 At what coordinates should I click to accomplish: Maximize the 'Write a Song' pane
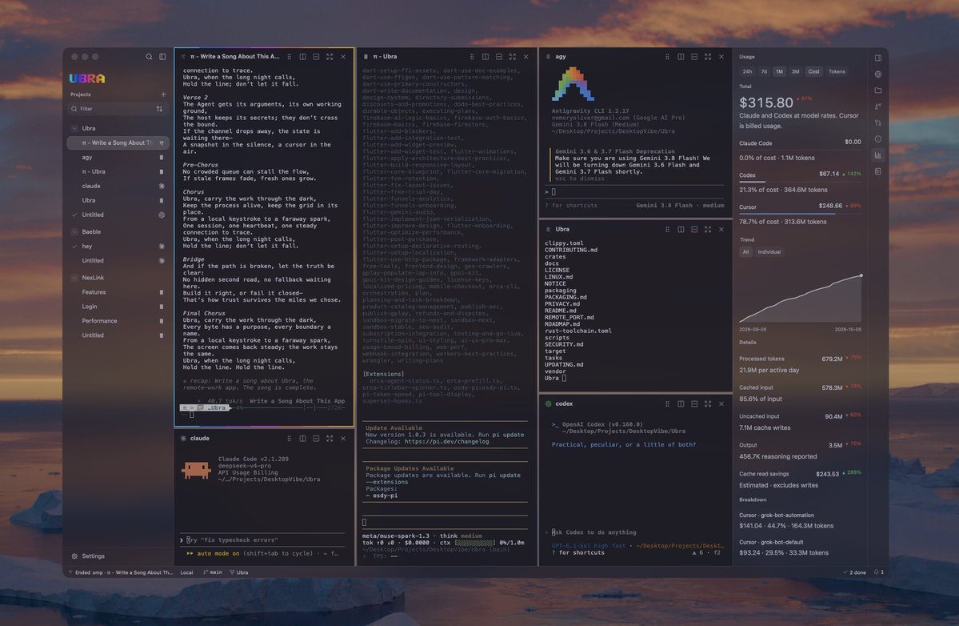tap(330, 56)
